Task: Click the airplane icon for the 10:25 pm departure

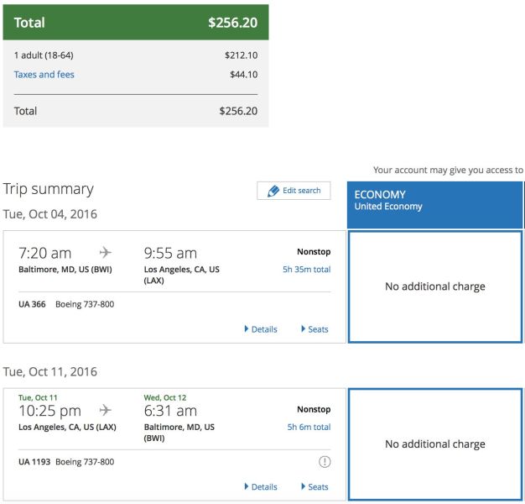Action: tap(106, 410)
